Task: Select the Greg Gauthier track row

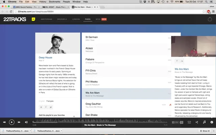Action: pyautogui.click(x=127, y=105)
